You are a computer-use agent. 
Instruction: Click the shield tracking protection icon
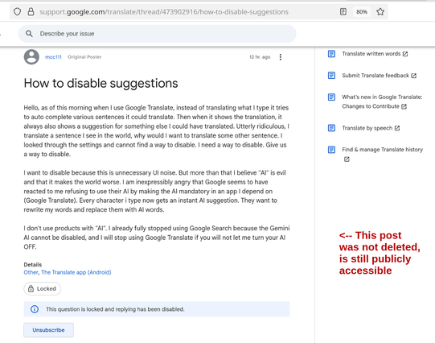(x=17, y=11)
